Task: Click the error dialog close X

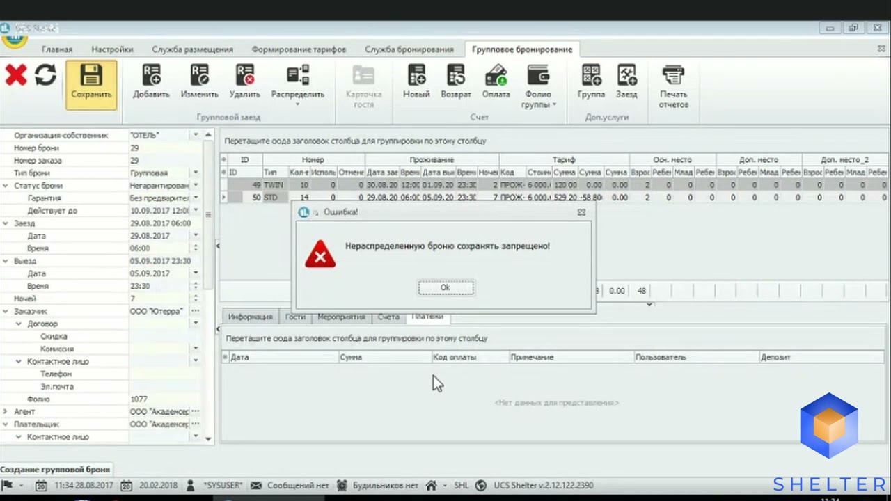Action: pyautogui.click(x=581, y=212)
